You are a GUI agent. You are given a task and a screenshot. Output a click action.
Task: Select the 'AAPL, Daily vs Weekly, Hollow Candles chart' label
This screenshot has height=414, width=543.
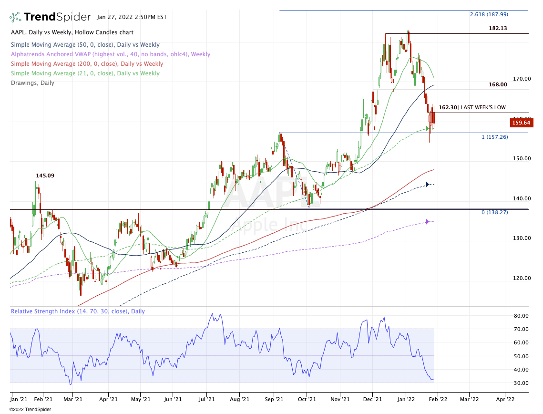coord(72,32)
